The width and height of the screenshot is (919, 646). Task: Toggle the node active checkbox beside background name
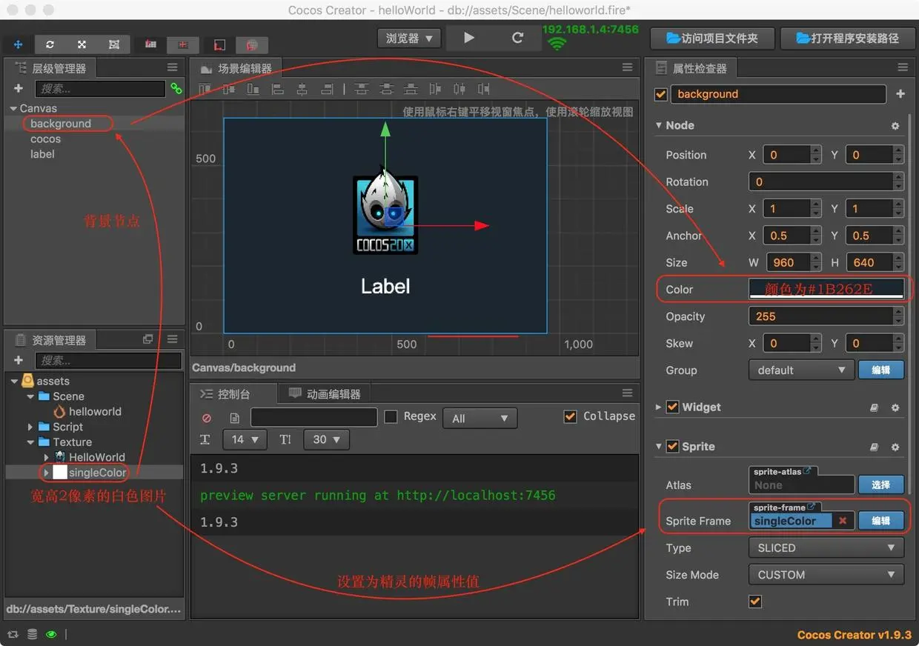pos(662,94)
